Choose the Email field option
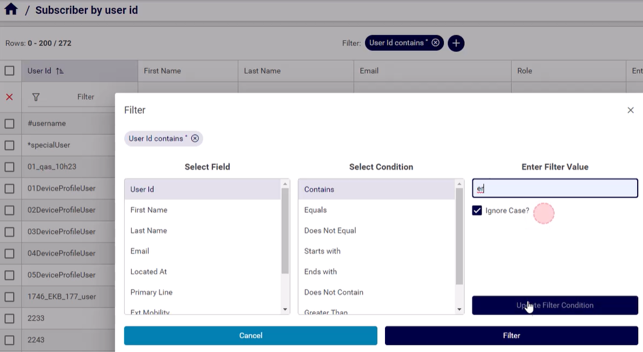This screenshot has height=352, width=643. (140, 251)
